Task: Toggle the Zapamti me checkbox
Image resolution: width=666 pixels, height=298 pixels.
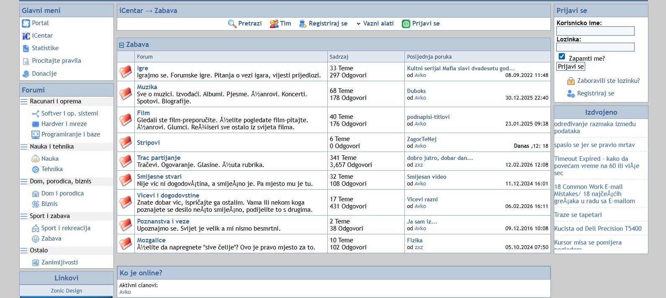Action: tap(562, 57)
